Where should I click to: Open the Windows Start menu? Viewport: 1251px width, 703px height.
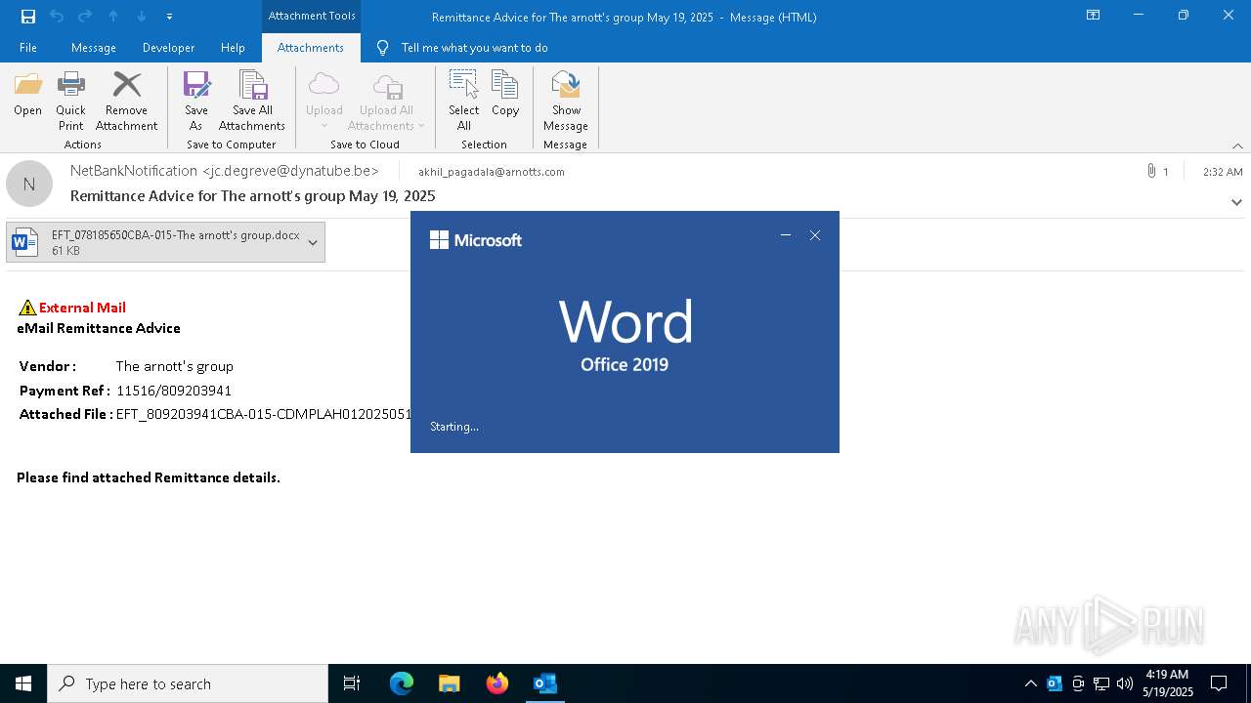coord(23,683)
